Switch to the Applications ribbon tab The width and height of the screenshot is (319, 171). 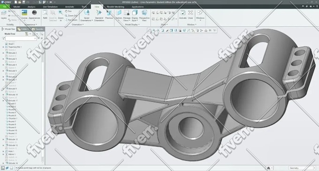pos(138,7)
